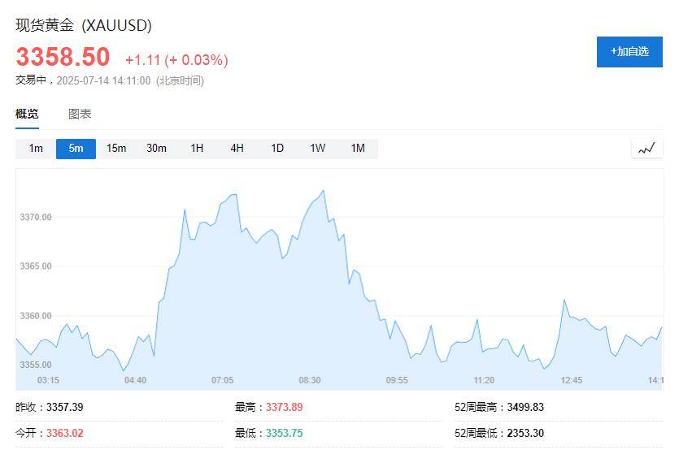
Task: Click the 最低 value 3353.75
Action: 284,434
